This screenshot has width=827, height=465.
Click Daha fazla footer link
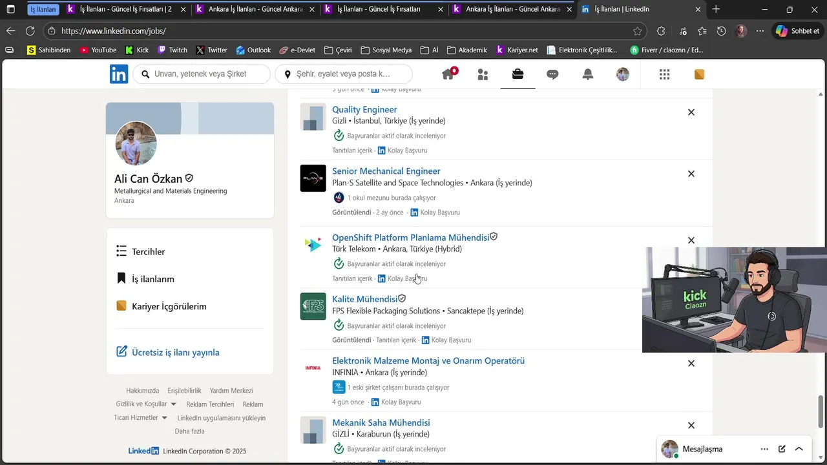point(189,431)
